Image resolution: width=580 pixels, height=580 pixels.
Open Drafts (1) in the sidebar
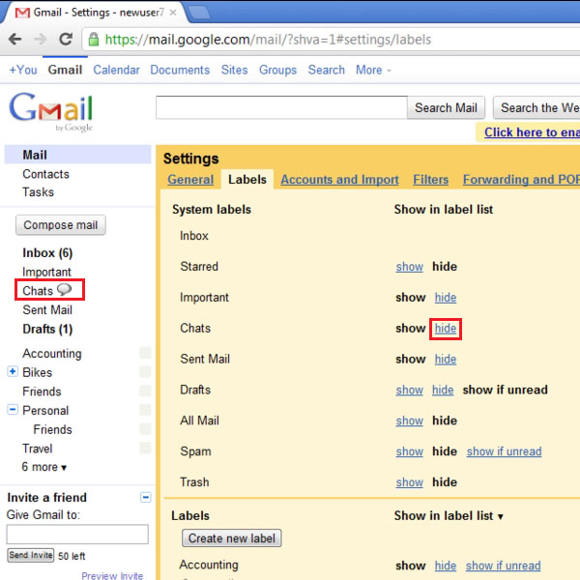[47, 329]
